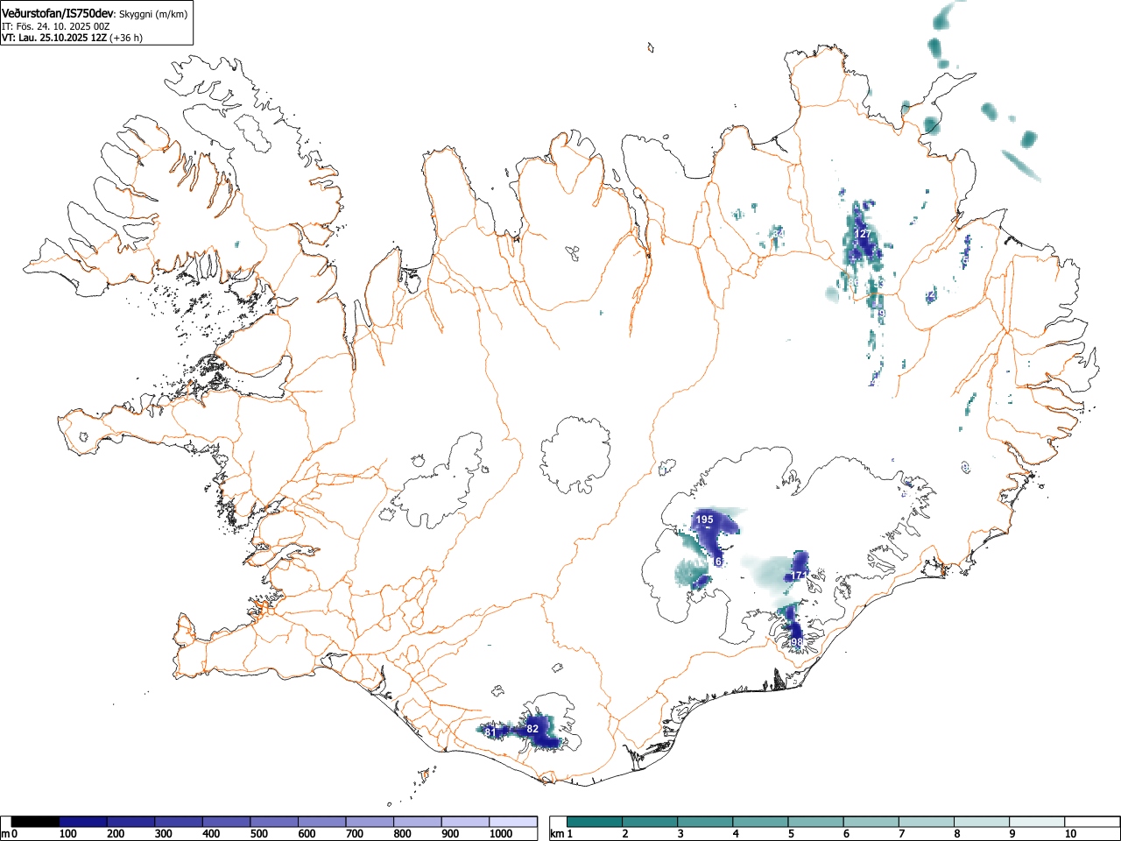Click the '100' label on meter scale

pyautogui.click(x=67, y=834)
